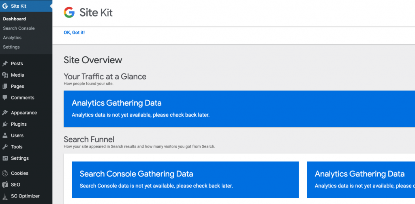Go to Pages menu label
Screen dimensions: 415x204
(x=17, y=86)
